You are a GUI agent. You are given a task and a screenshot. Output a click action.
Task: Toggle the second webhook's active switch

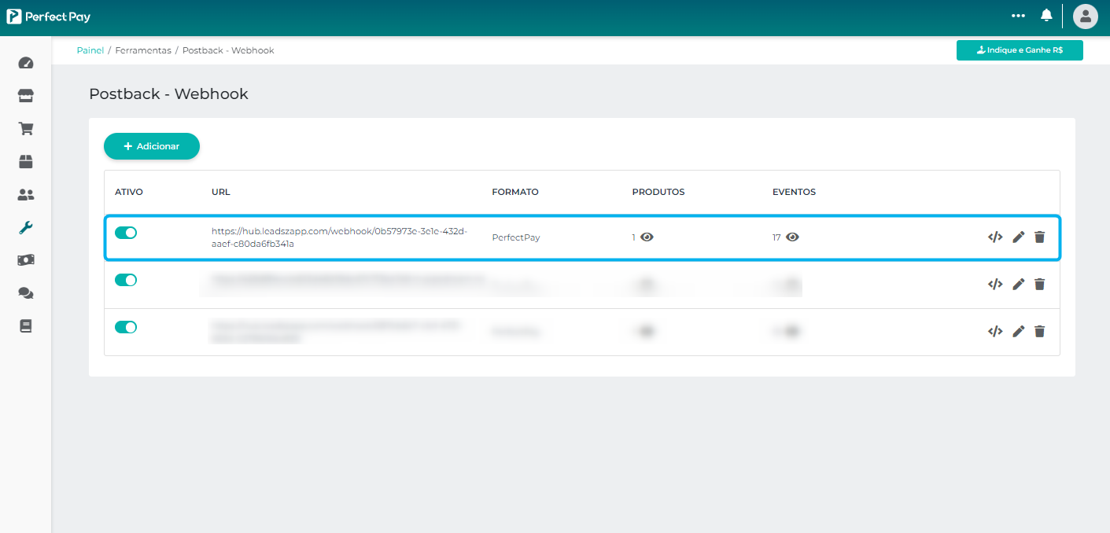pos(126,280)
